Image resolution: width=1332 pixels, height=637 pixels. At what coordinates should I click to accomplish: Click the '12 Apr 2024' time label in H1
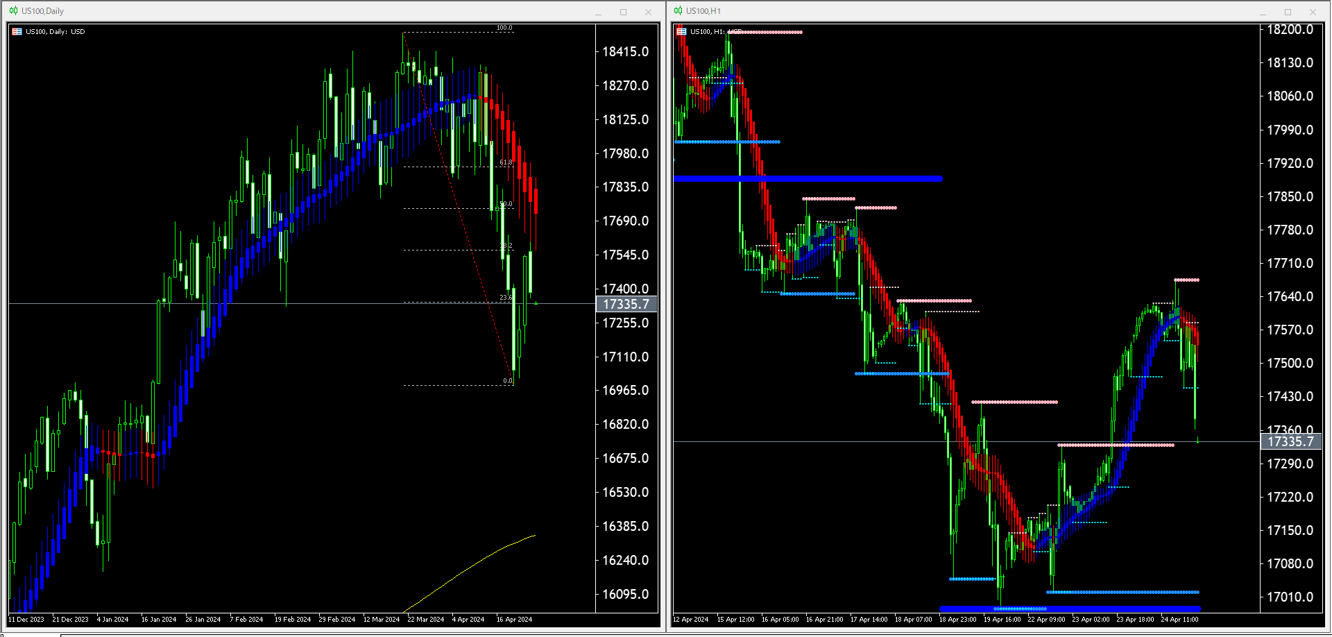[691, 620]
